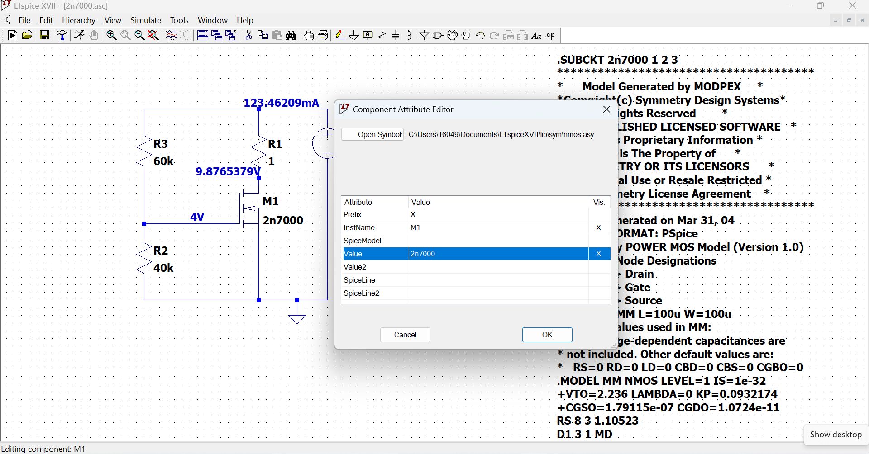This screenshot has height=454, width=869.
Task: Open the Tools menu
Action: point(179,20)
